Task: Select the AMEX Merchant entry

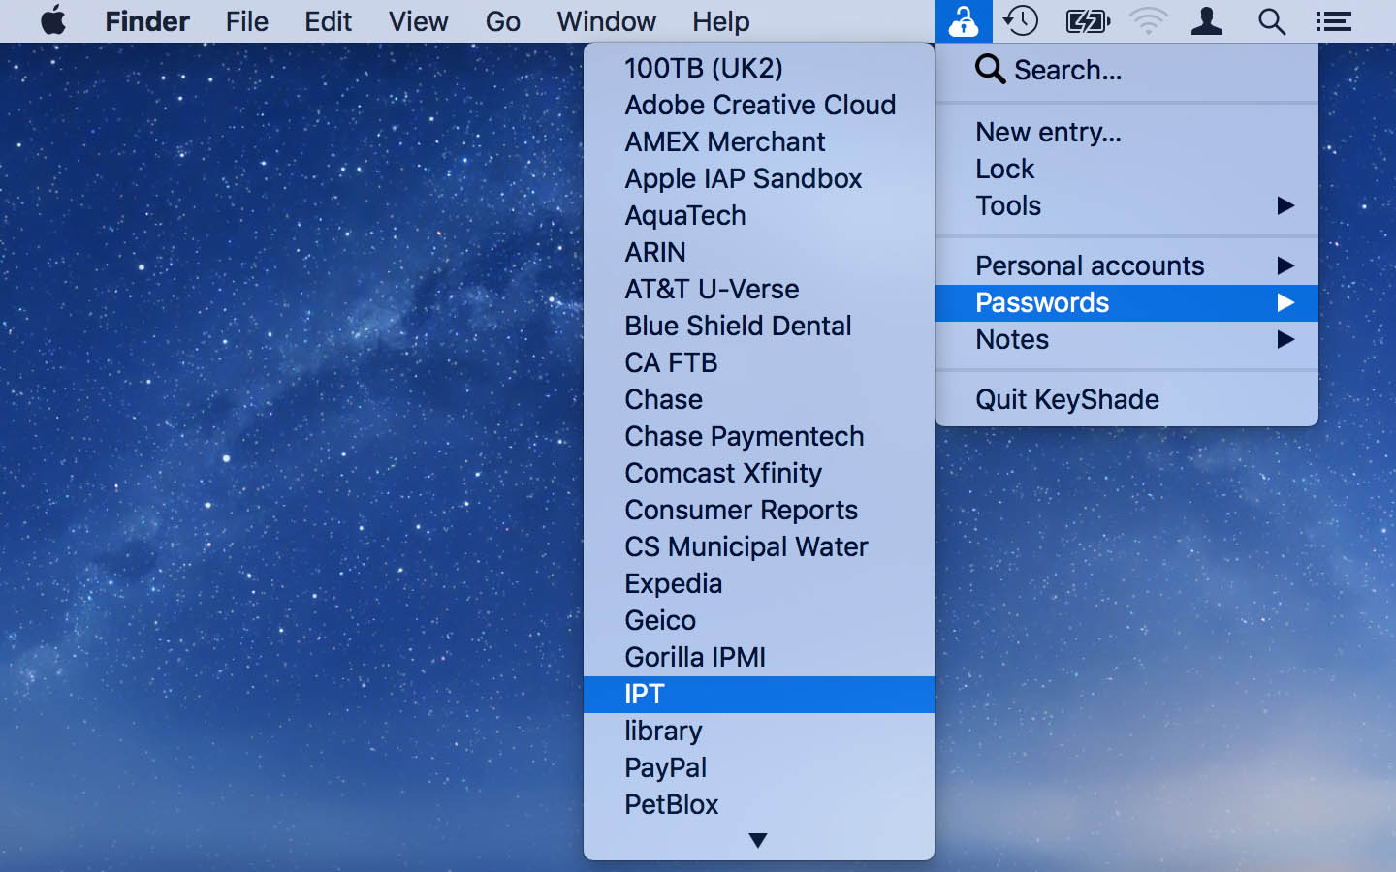Action: pyautogui.click(x=759, y=141)
